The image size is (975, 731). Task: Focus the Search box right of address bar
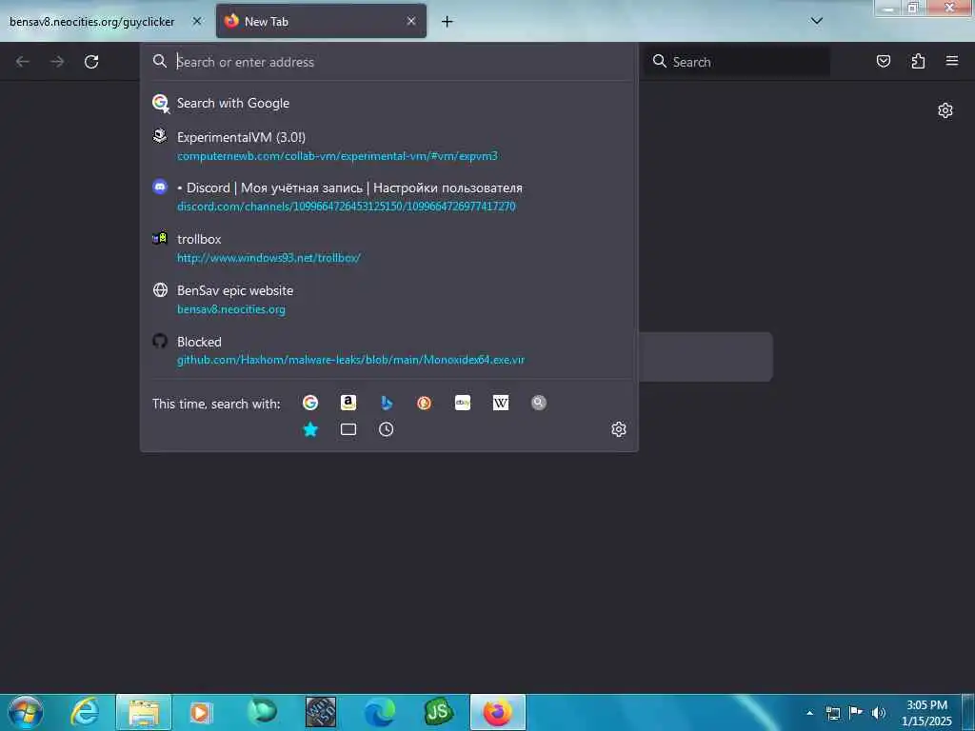737,62
